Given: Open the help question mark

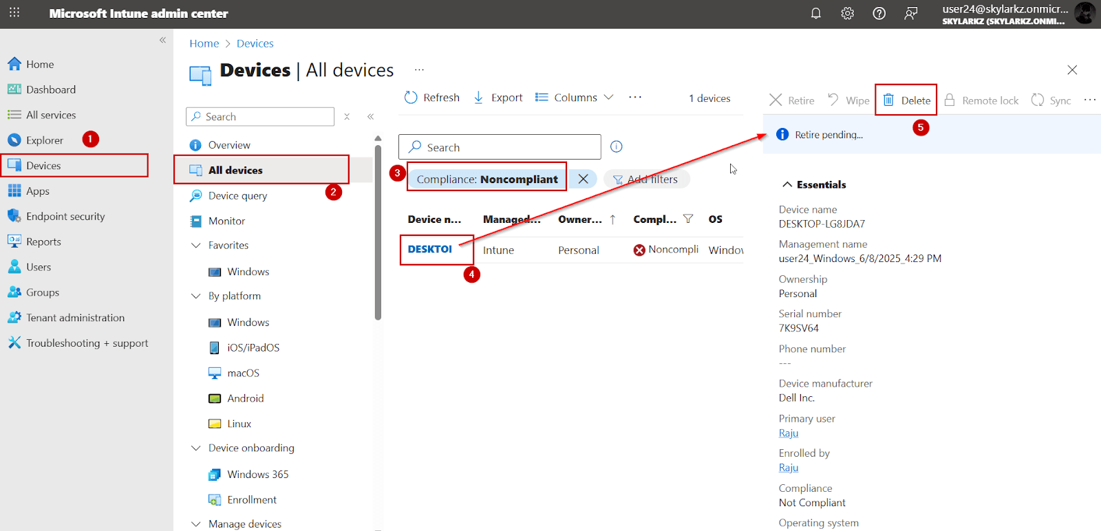Looking at the screenshot, I should coord(879,13).
